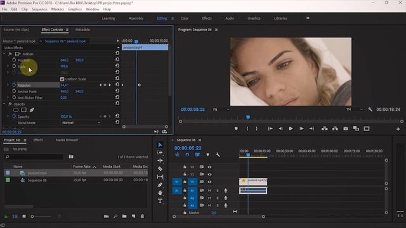Open the 1/4 playback resolution dropdown
Image resolution: width=406 pixels, height=228 pixels.
click(355, 110)
